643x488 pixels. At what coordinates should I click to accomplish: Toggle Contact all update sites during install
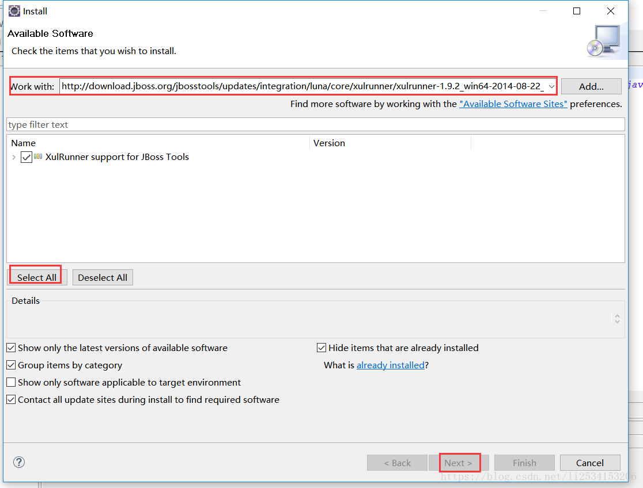click(11, 399)
